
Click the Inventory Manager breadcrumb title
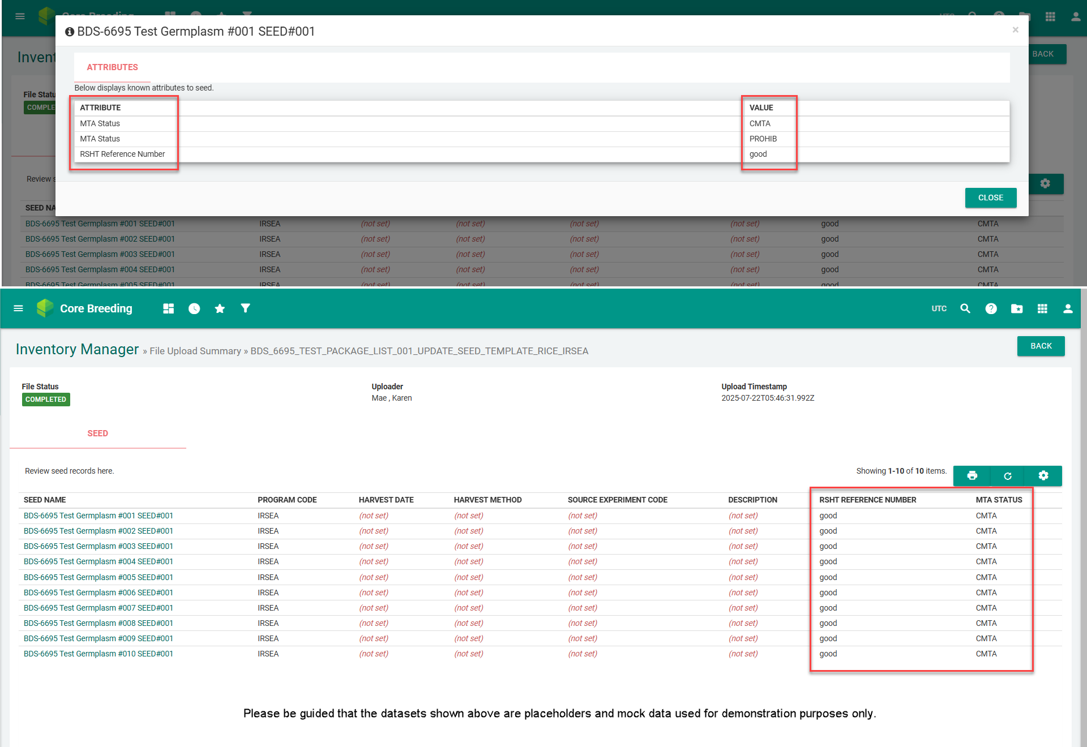(77, 350)
